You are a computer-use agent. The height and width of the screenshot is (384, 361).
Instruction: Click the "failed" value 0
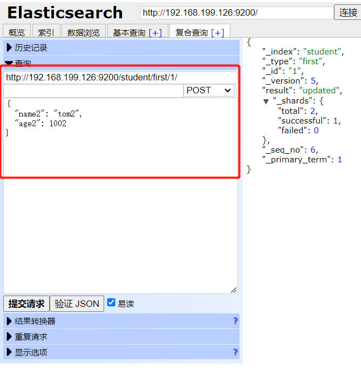(x=316, y=131)
